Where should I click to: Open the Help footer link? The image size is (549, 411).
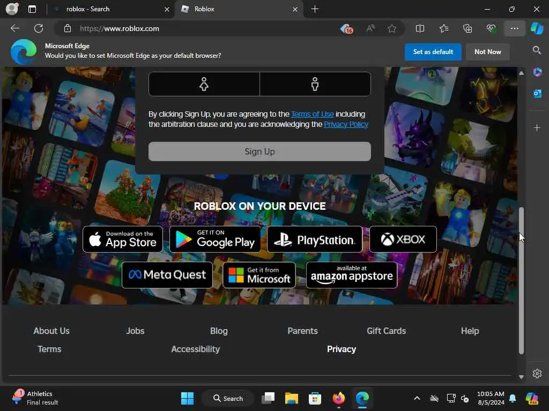[470, 331]
